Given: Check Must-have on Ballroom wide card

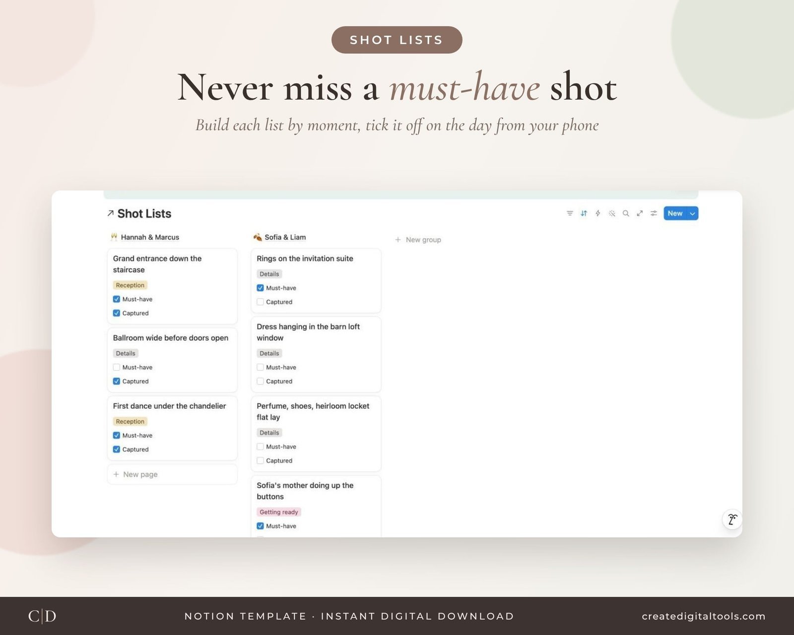Looking at the screenshot, I should pyautogui.click(x=117, y=367).
